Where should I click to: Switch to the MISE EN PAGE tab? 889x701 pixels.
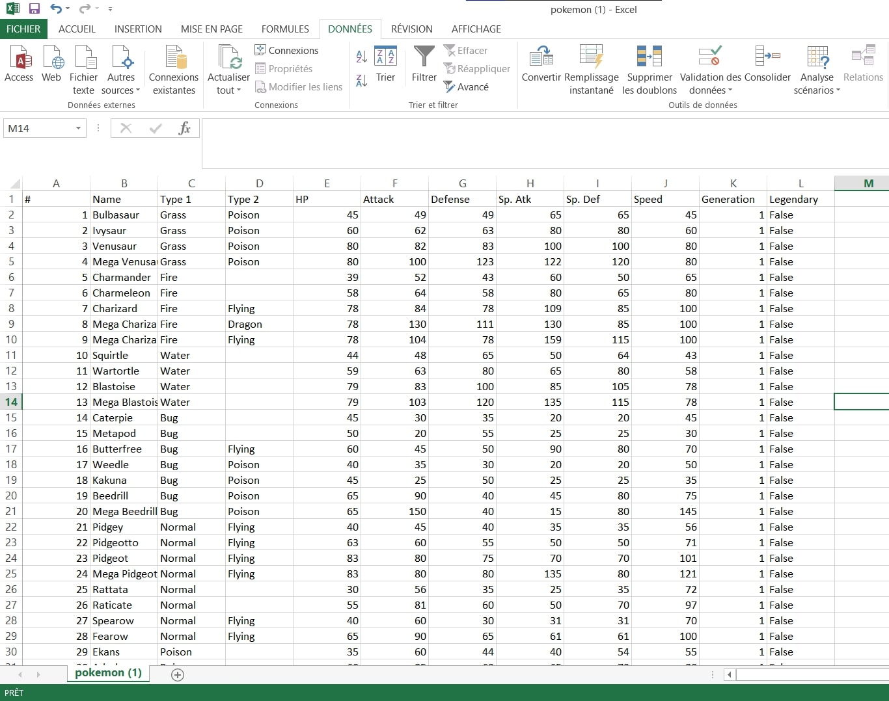pos(212,29)
